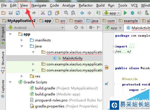Click the Find magnifier icon

point(66,13)
